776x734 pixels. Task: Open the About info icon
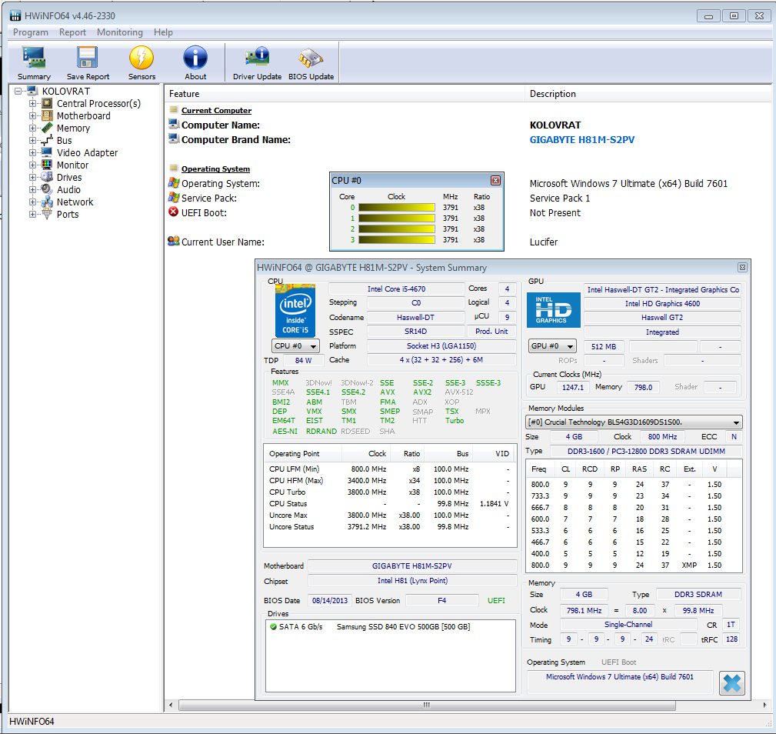195,58
